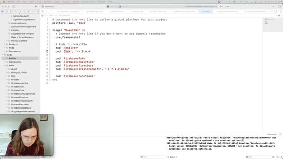Clear the console with trash icon
The width and height of the screenshot is (283, 159).
(x=273, y=157)
